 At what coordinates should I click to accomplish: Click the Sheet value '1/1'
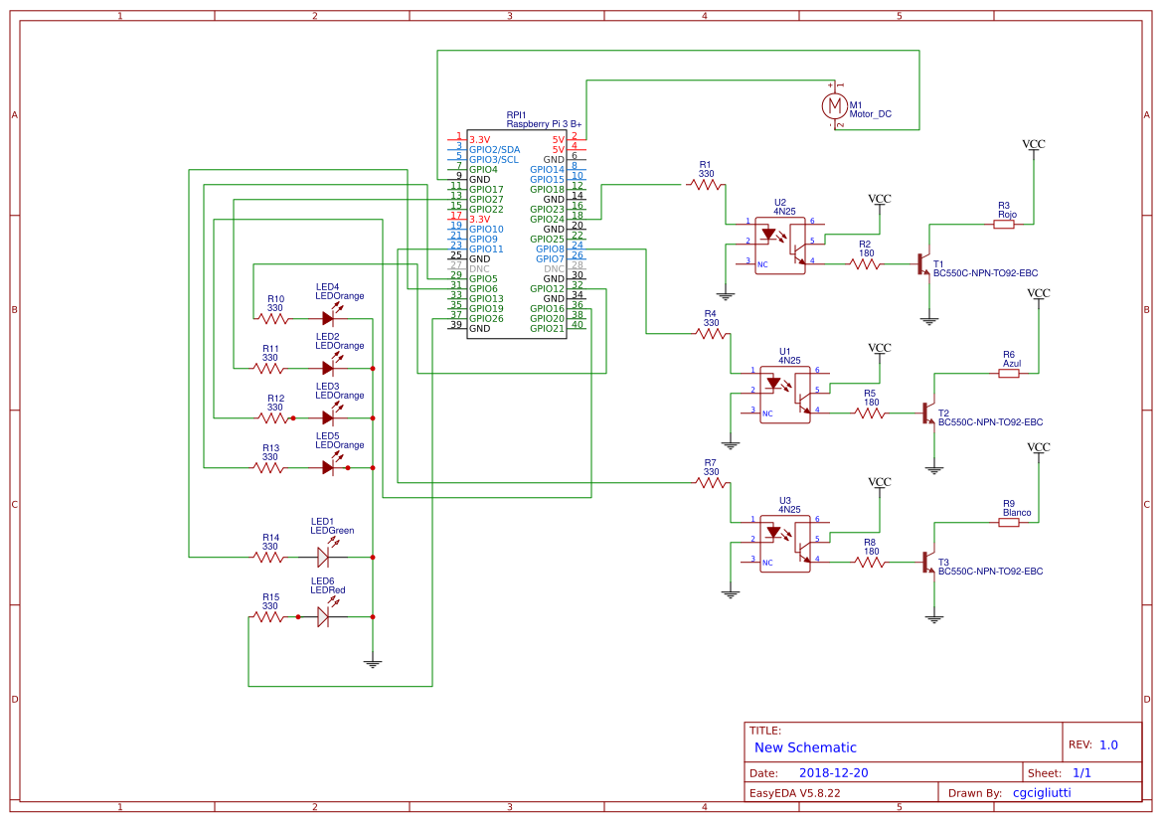click(1081, 772)
